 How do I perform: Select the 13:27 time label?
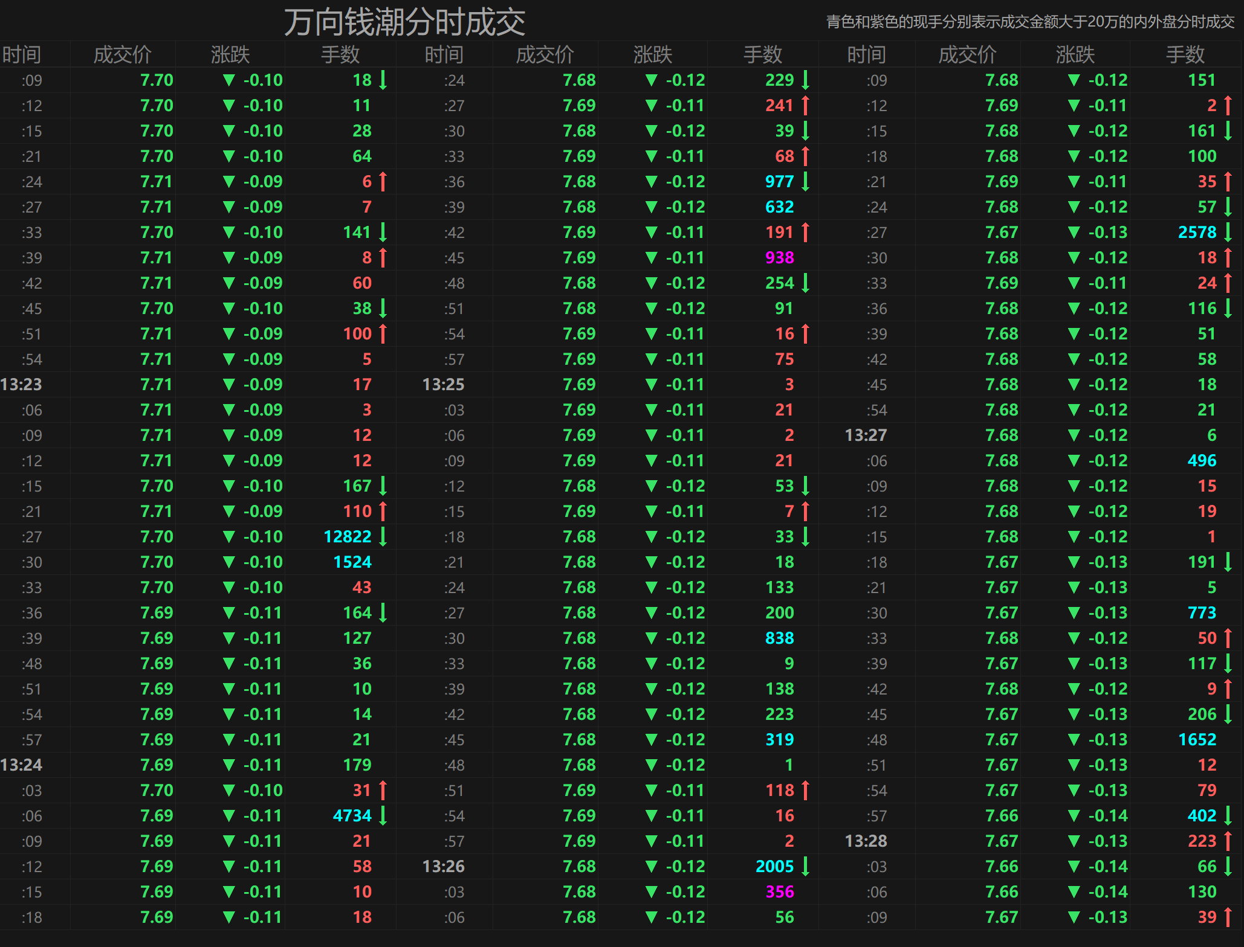click(x=866, y=435)
